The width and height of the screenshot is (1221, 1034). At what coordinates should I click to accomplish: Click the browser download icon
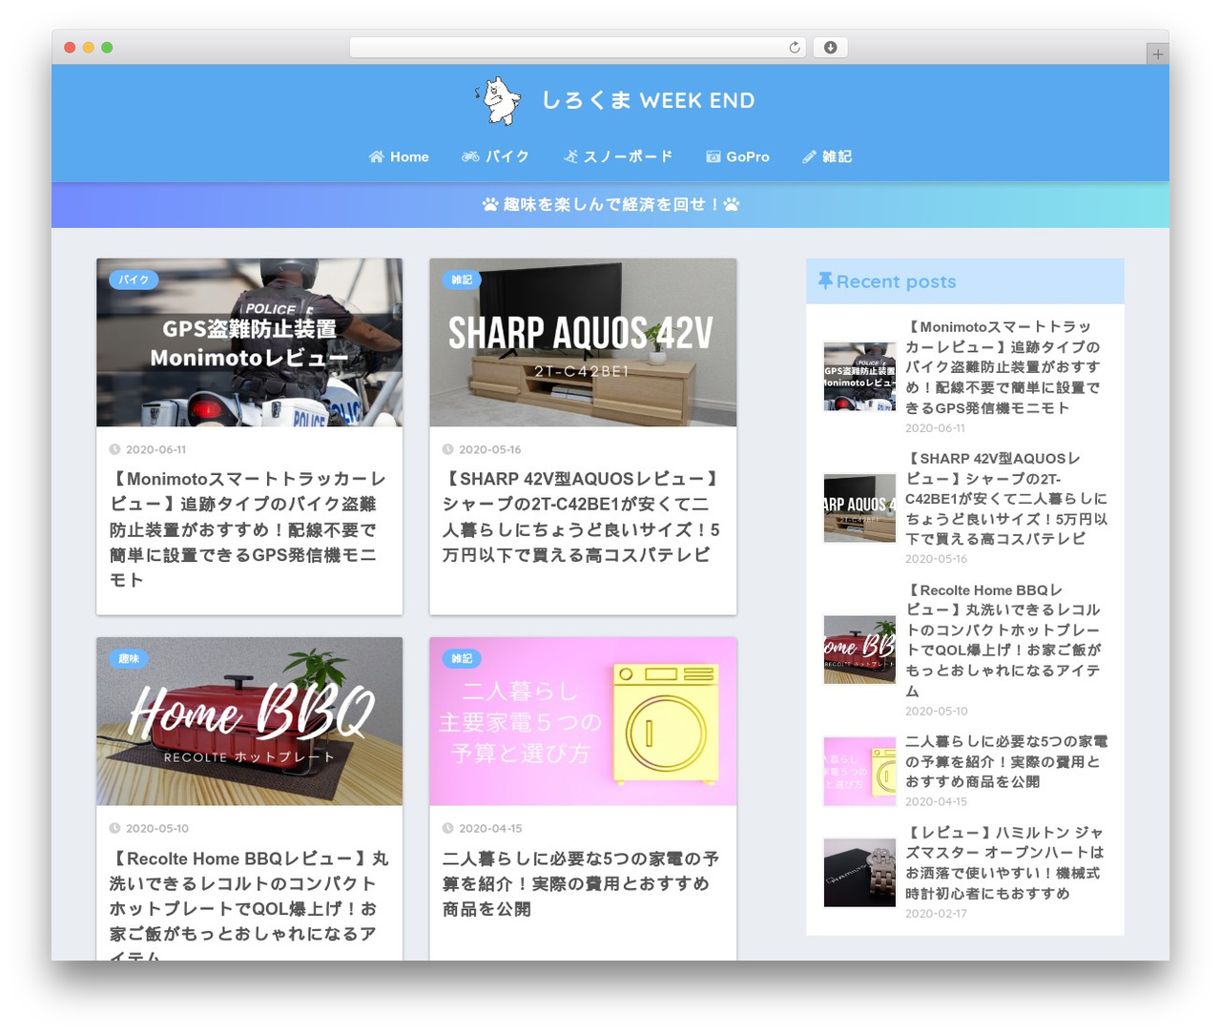click(830, 48)
